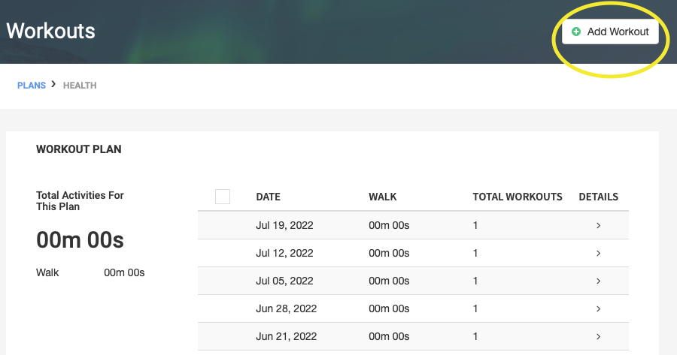Click walk time in the Jun 28 row

(x=389, y=309)
